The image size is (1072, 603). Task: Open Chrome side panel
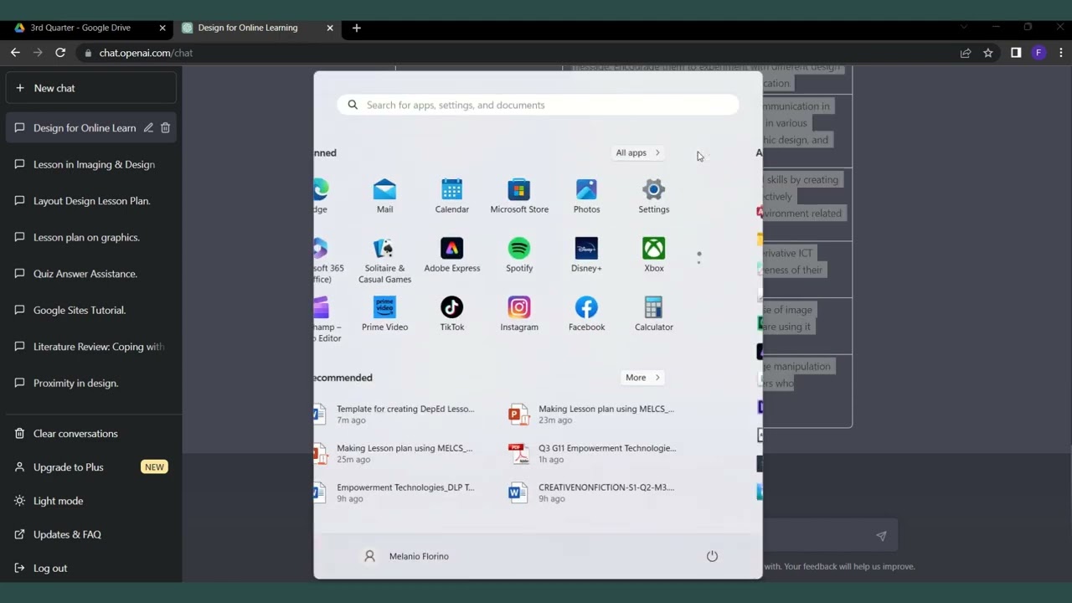tap(1016, 53)
